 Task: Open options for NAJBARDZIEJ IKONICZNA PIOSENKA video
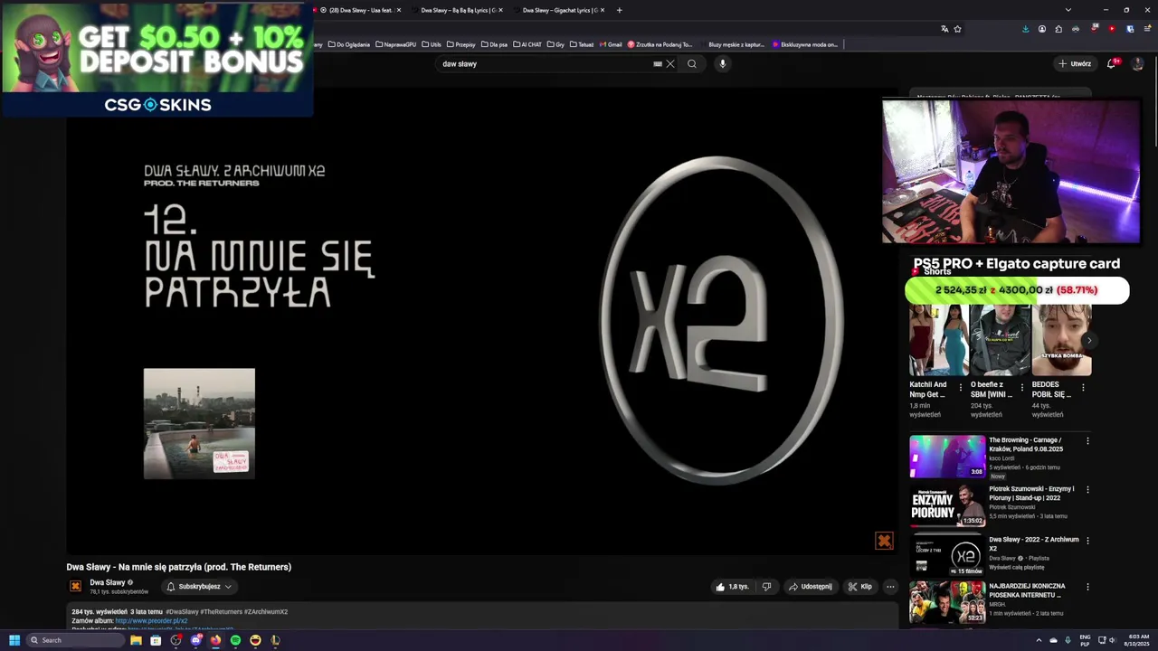1087,587
